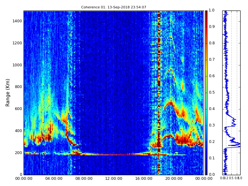Click the 'Range (Km)' y-axis label
Image resolution: width=248 pixels, height=186 pixels.
(x=8, y=93)
